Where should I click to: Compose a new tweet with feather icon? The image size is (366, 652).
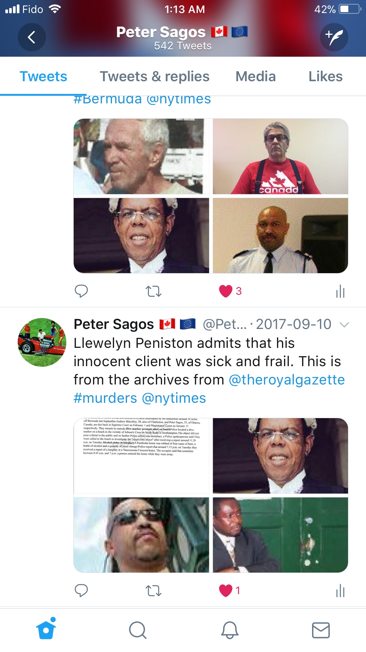pyautogui.click(x=334, y=37)
